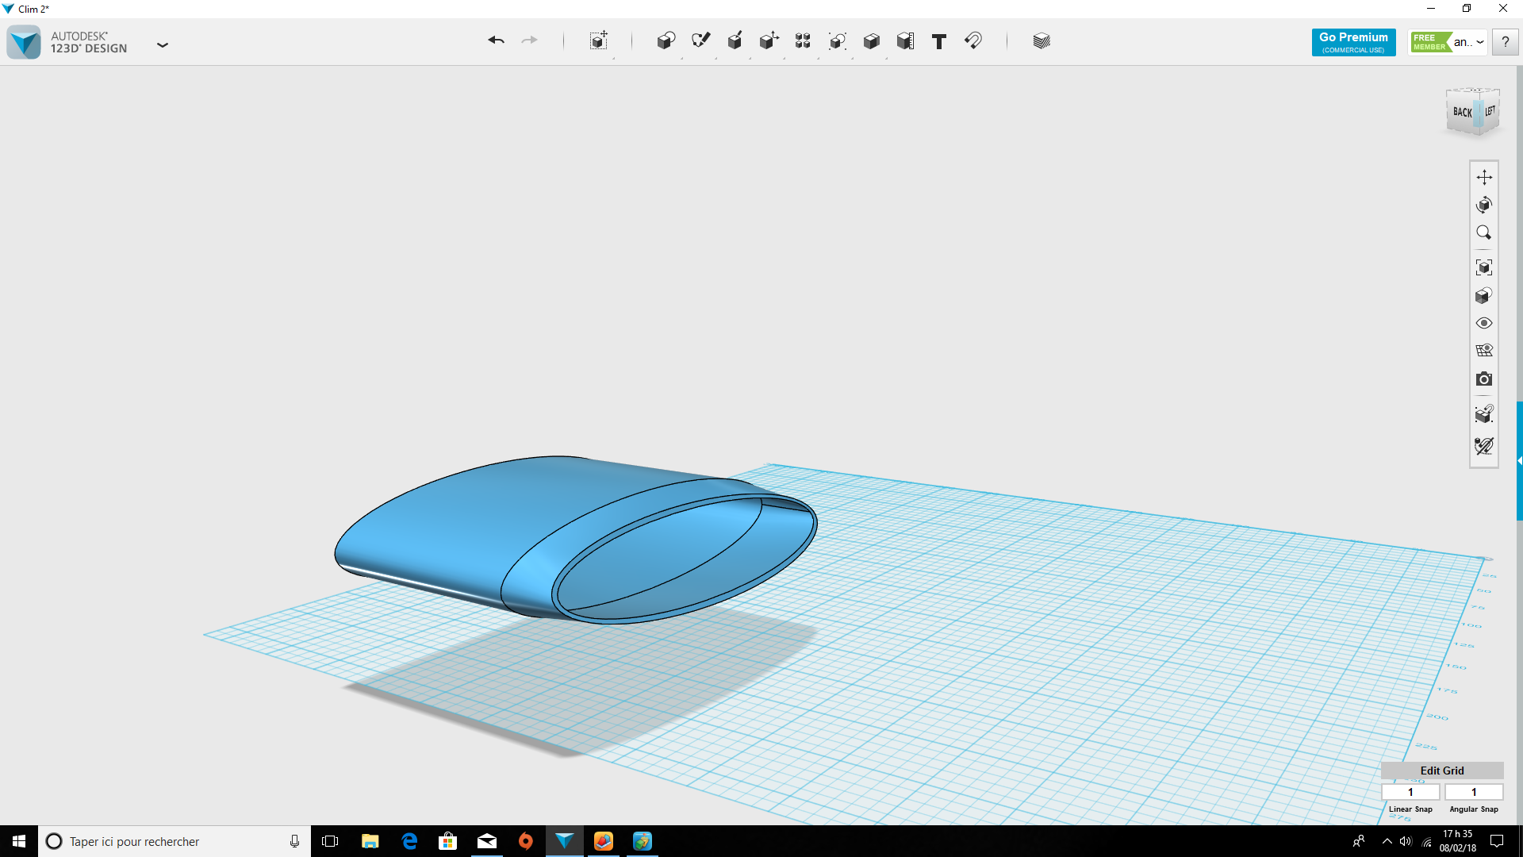Screen dimensions: 1523x857
Task: Click the Edit Grid button
Action: click(x=1441, y=771)
